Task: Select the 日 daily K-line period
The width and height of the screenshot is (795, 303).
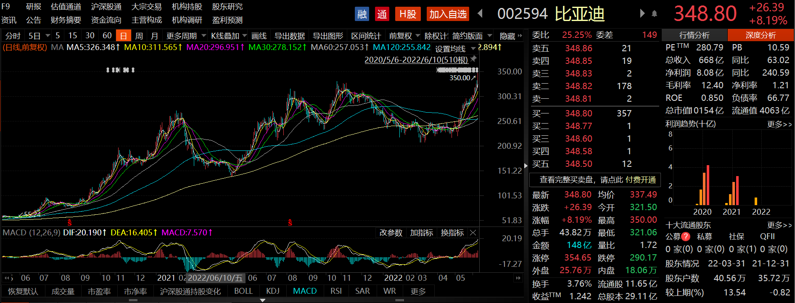Action: click(x=124, y=36)
